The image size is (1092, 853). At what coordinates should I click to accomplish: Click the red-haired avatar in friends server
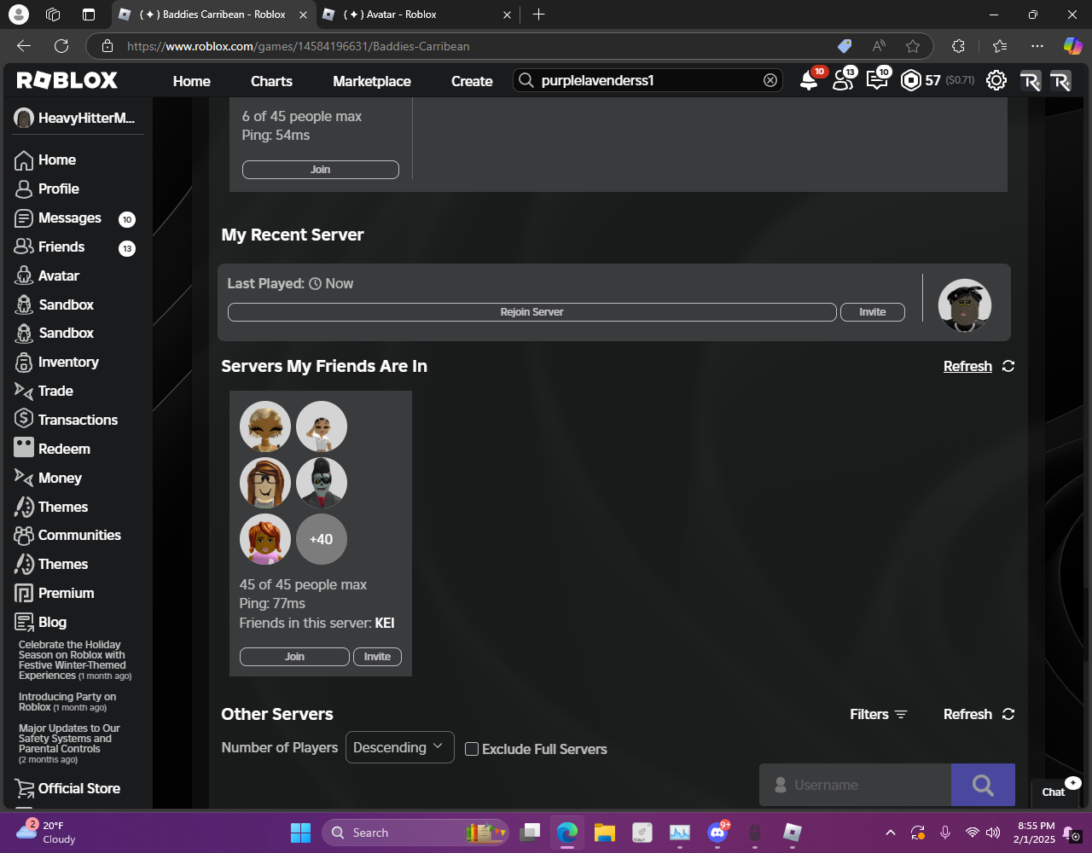(x=265, y=539)
